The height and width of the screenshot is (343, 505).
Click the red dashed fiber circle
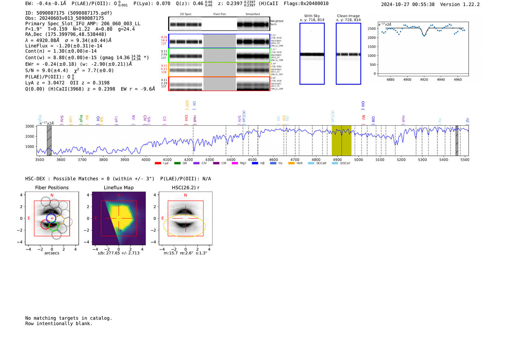[45, 225]
